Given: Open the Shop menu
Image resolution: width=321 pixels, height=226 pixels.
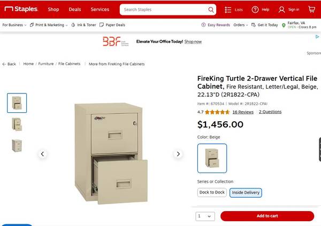Looking at the screenshot, I should (x=53, y=10).
